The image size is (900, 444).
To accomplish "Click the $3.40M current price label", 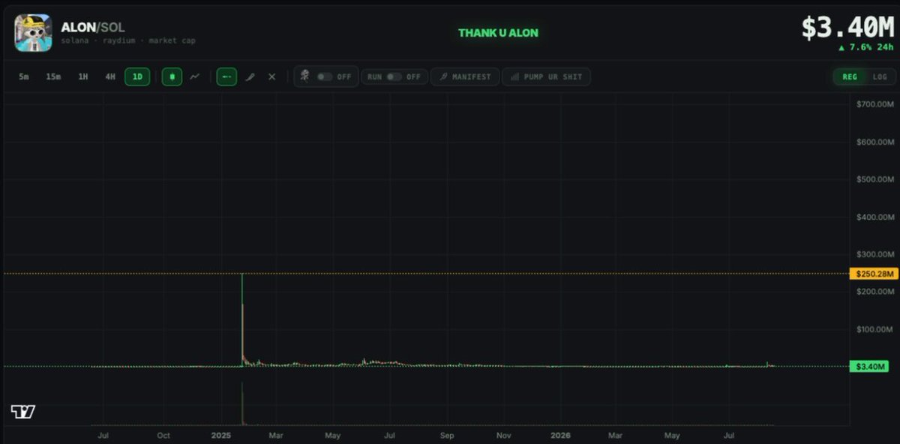I will tap(869, 367).
